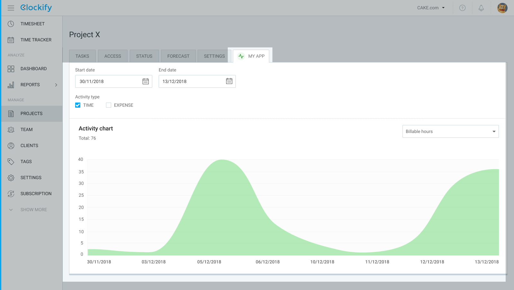
Task: Open the user avatar profile menu
Action: pos(502,8)
